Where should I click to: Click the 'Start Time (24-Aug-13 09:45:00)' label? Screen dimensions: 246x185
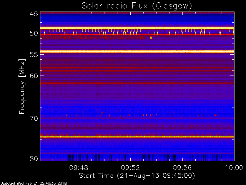[137, 176]
